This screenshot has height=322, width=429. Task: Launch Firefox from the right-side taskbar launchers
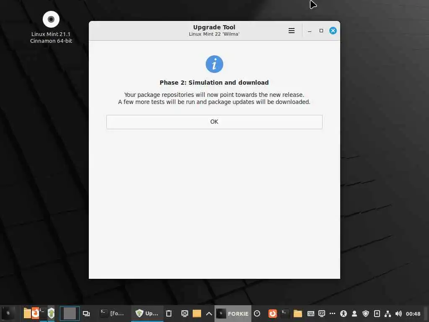click(x=272, y=314)
